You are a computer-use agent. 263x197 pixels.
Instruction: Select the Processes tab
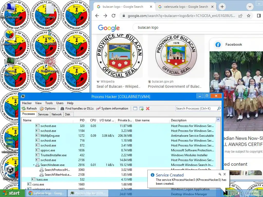pyautogui.click(x=29, y=114)
